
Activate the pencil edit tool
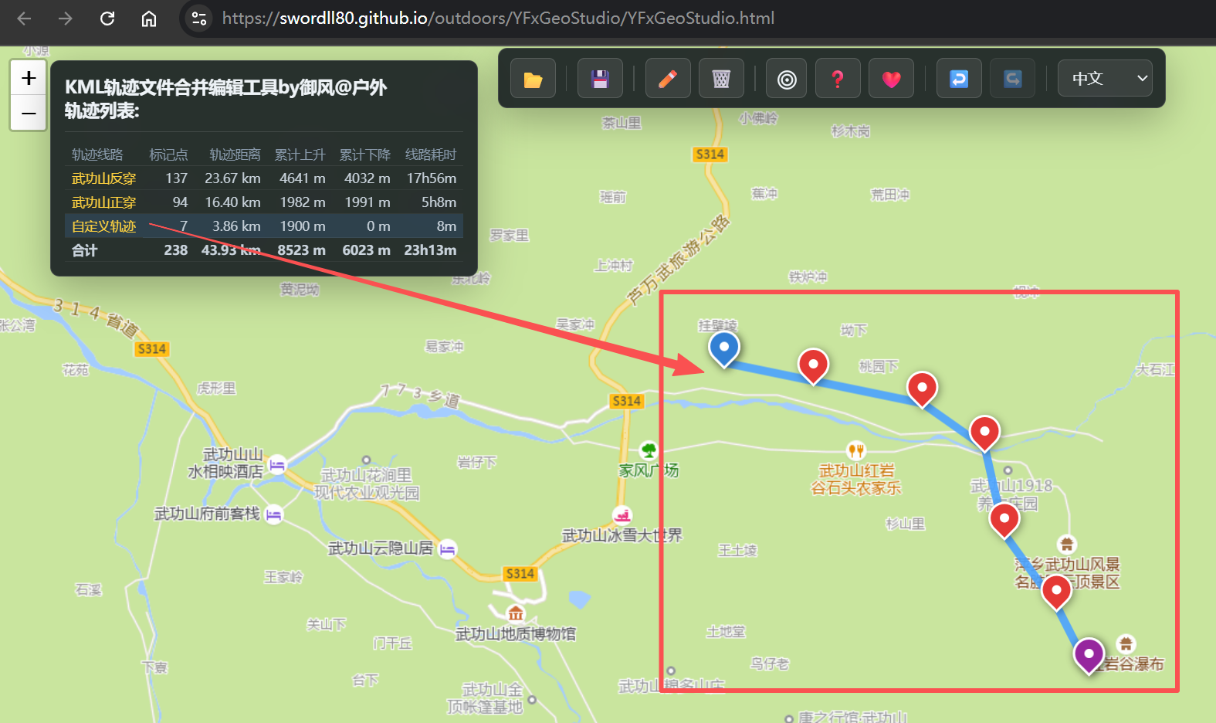668,79
